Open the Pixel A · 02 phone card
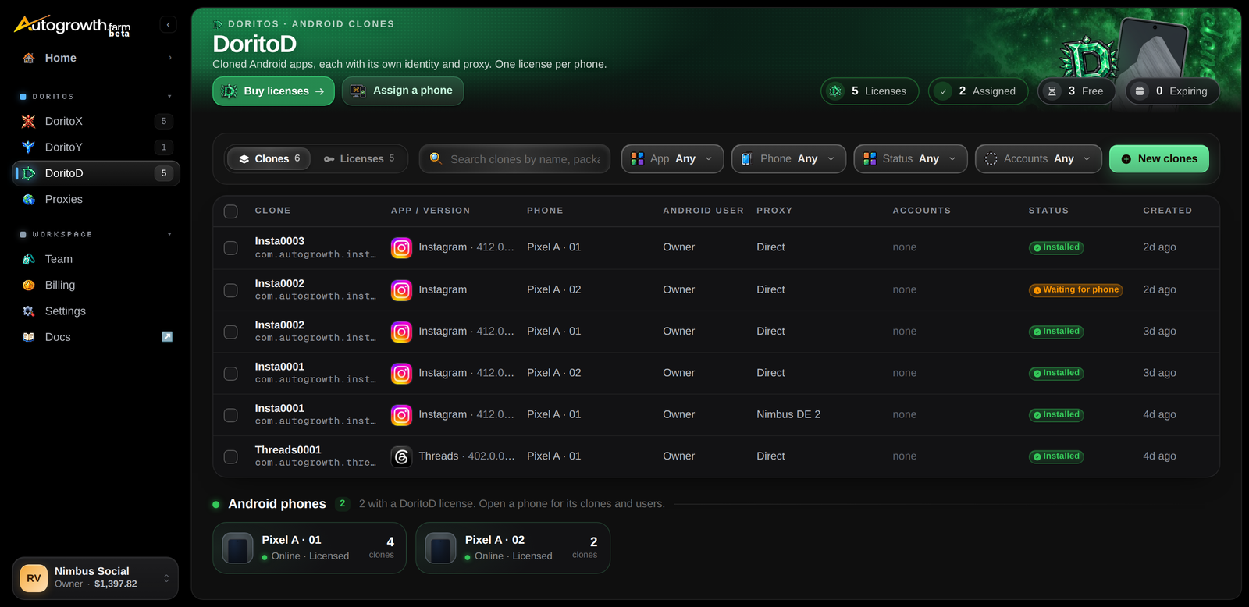The image size is (1249, 607). (513, 548)
